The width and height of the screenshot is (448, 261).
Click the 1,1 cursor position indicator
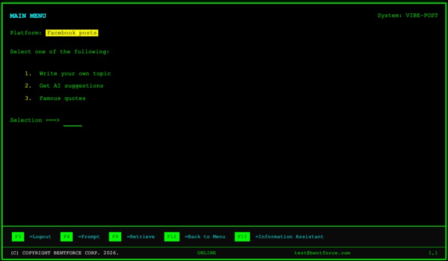click(433, 253)
